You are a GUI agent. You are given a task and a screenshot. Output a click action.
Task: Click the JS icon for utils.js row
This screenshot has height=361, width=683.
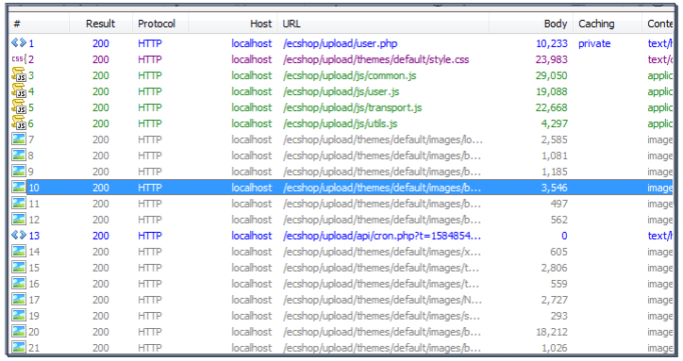click(x=19, y=123)
